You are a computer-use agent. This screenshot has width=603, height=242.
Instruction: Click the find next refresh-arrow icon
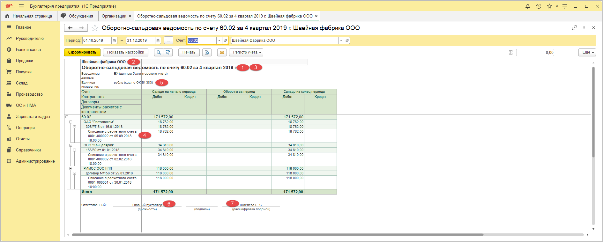coord(168,52)
